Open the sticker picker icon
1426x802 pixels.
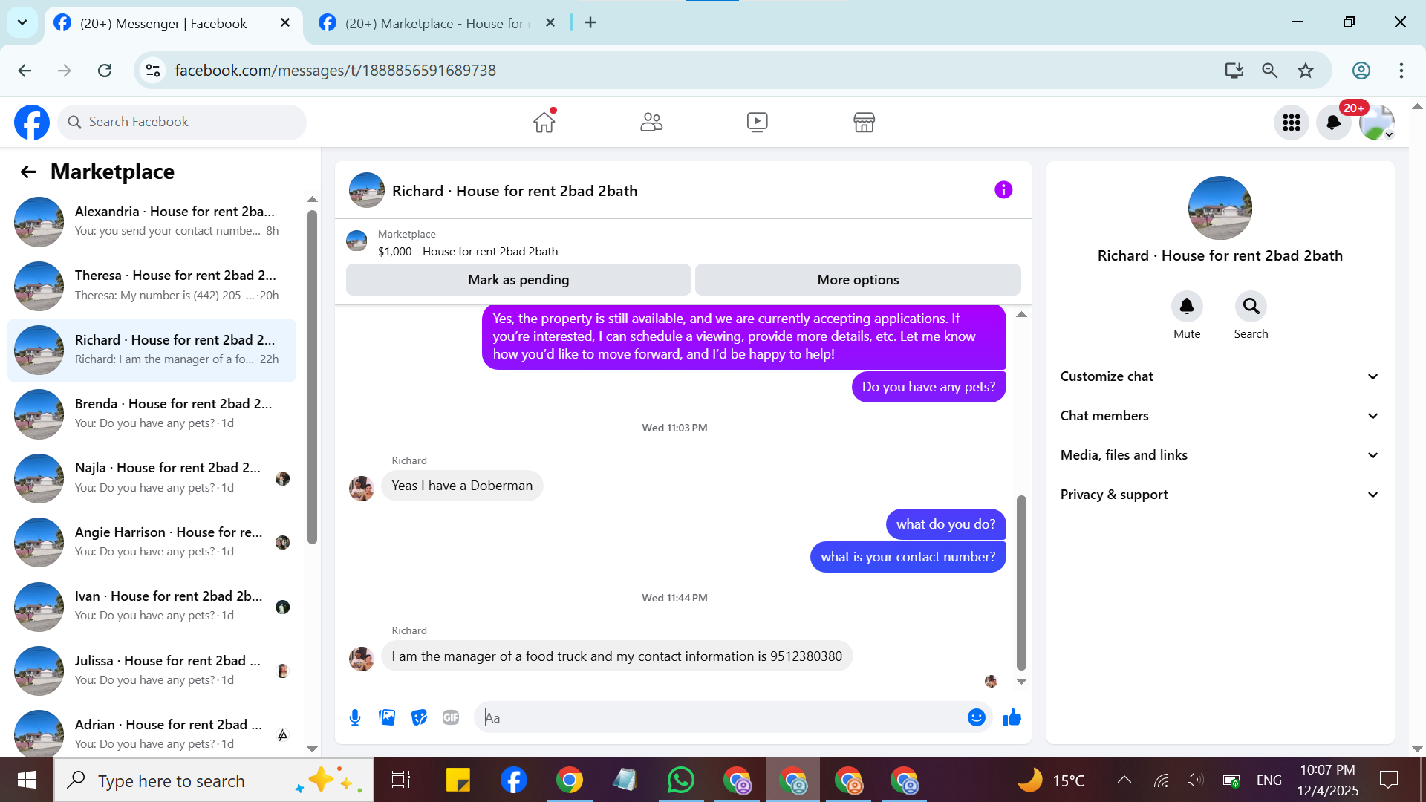[x=419, y=717]
